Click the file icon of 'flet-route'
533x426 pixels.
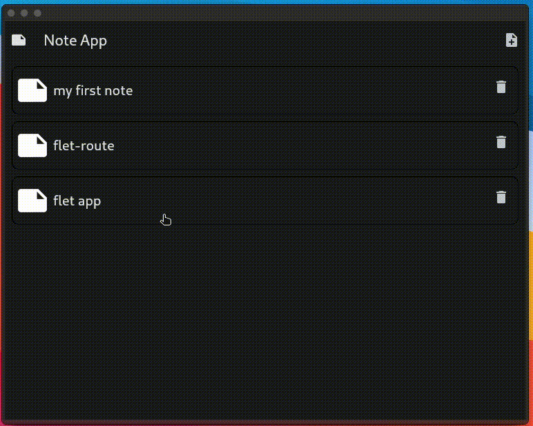[x=32, y=145]
